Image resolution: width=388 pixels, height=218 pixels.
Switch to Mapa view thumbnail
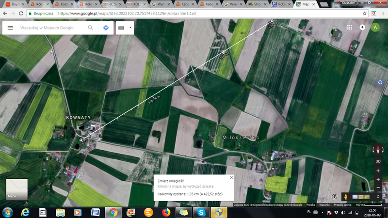(x=17, y=189)
